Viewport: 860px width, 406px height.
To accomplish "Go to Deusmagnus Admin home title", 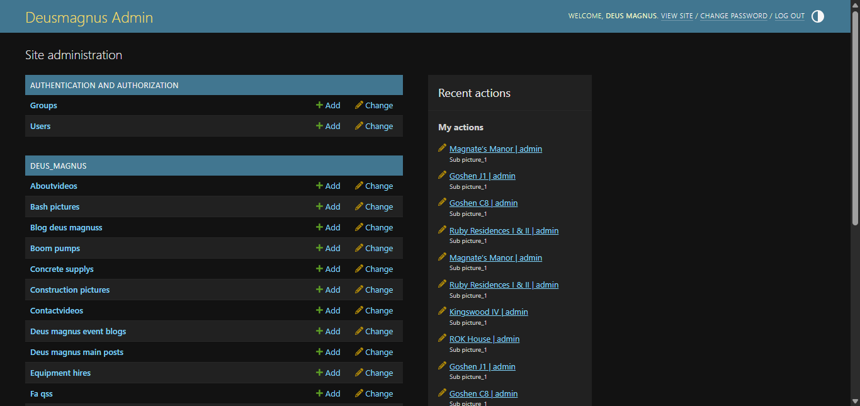I will [x=89, y=17].
